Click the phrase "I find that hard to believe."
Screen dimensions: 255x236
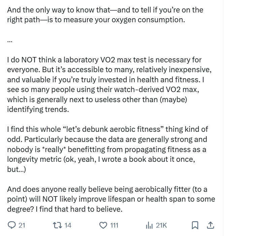(x=79, y=209)
